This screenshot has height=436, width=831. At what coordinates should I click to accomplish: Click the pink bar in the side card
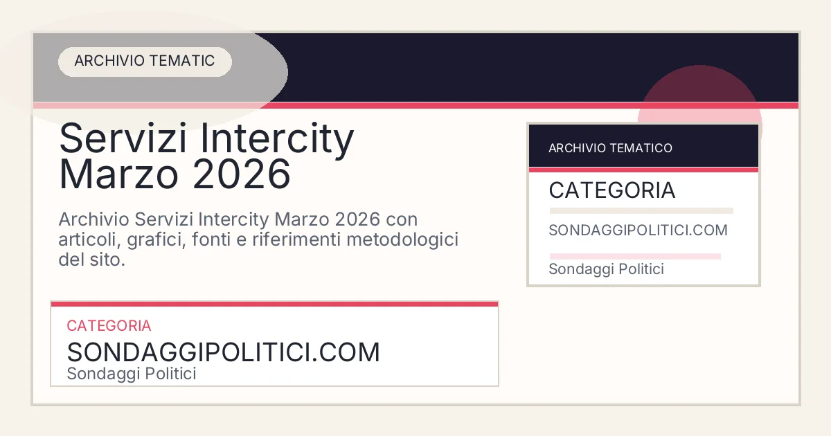(634, 256)
